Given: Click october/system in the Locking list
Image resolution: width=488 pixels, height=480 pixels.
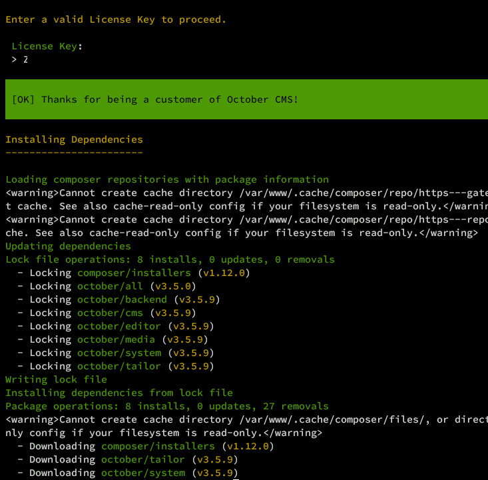Looking at the screenshot, I should 119,353.
